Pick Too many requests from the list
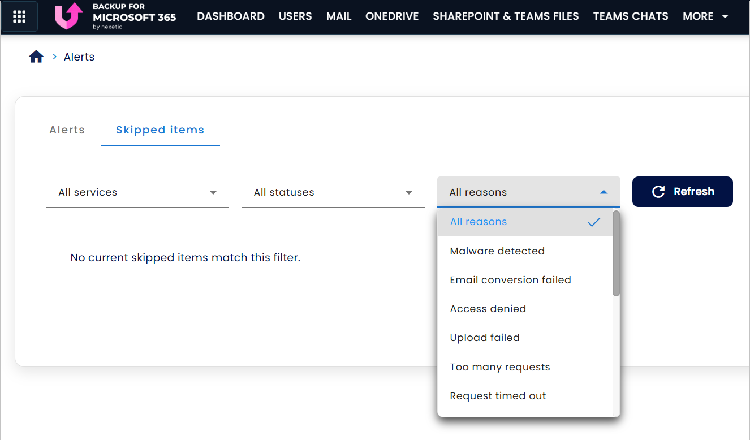 tap(525, 367)
